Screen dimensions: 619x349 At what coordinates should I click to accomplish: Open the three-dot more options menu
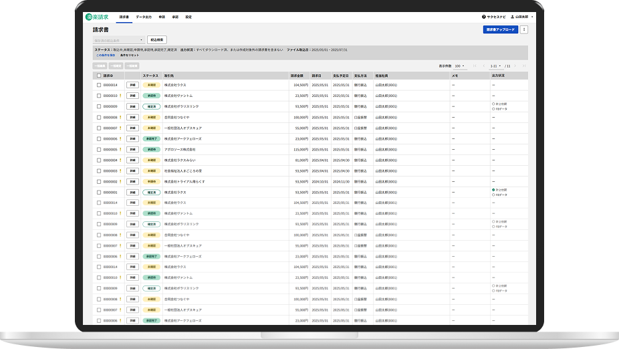(524, 29)
